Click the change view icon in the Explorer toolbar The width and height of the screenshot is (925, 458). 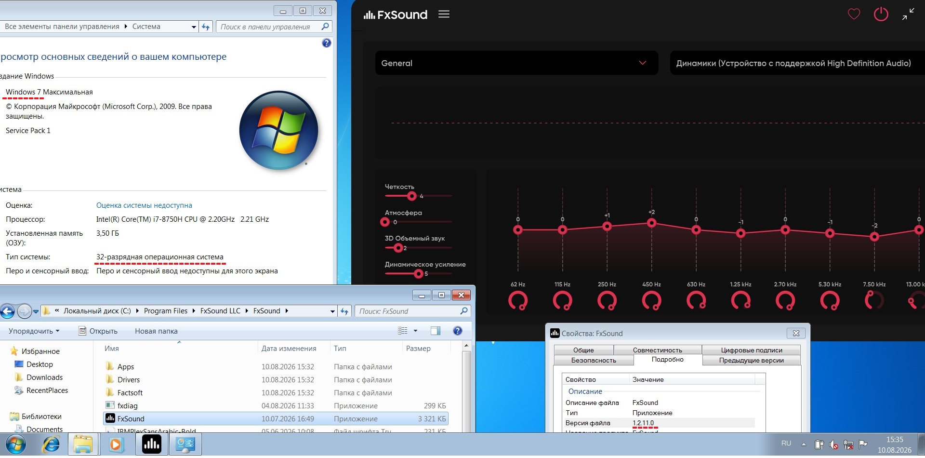pos(403,331)
